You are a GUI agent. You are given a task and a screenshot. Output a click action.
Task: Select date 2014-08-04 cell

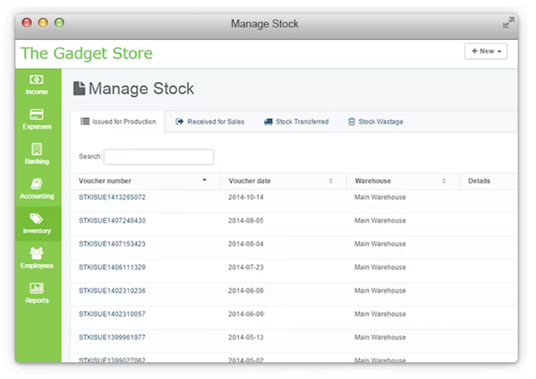[246, 243]
